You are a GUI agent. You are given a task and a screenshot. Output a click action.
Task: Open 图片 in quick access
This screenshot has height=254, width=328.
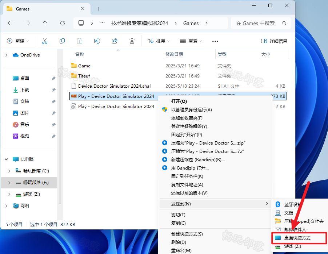pyautogui.click(x=21, y=113)
